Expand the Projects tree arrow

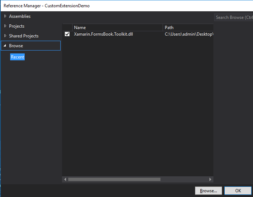coord(5,26)
